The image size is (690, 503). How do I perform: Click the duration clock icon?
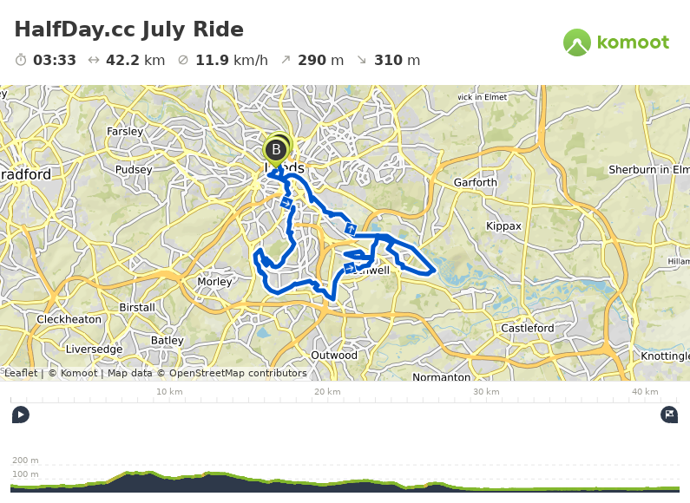(21, 60)
